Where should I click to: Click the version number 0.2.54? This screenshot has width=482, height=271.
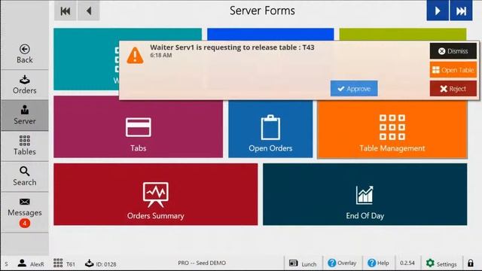pos(407,263)
